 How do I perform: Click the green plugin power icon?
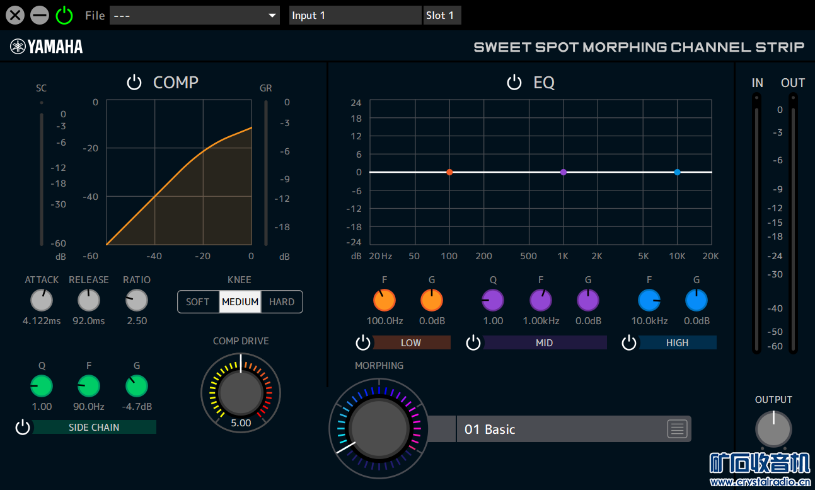point(64,15)
